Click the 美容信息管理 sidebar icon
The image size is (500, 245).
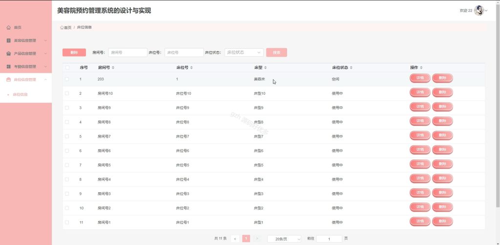tap(9, 41)
